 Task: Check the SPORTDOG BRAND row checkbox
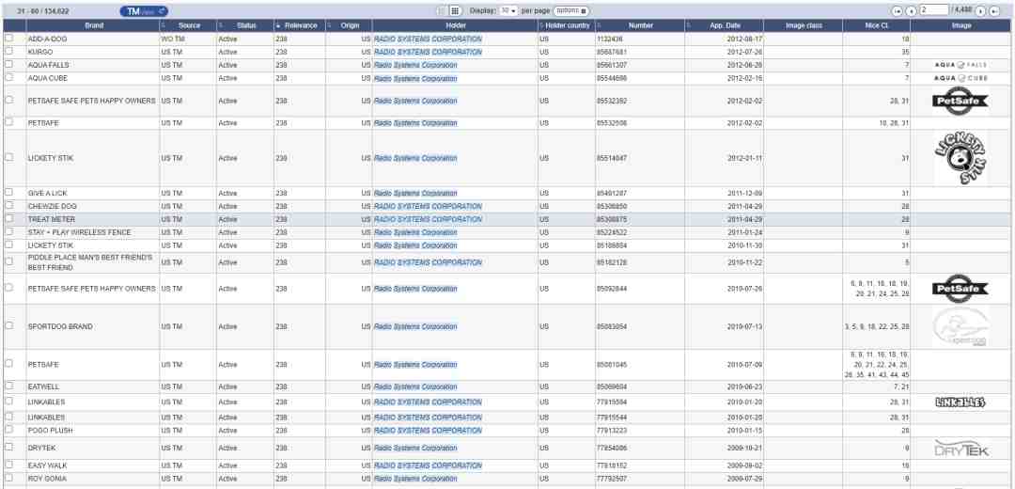(x=8, y=325)
